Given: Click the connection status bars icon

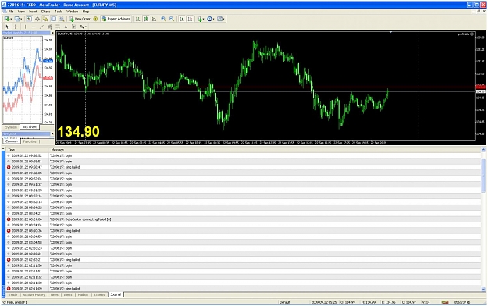Looking at the screenshot, I should coord(445,302).
